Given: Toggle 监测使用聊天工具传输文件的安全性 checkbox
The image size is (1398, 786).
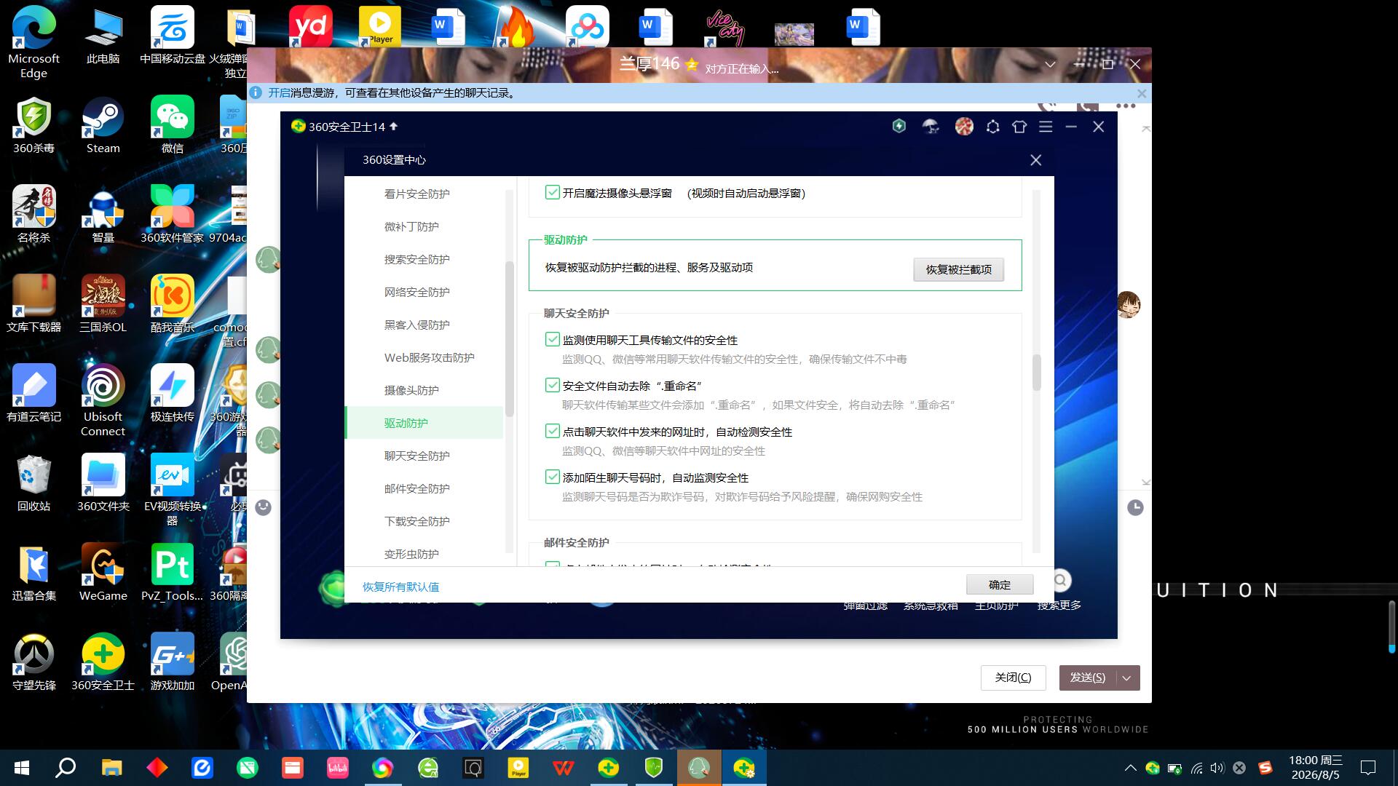Looking at the screenshot, I should click(x=553, y=340).
